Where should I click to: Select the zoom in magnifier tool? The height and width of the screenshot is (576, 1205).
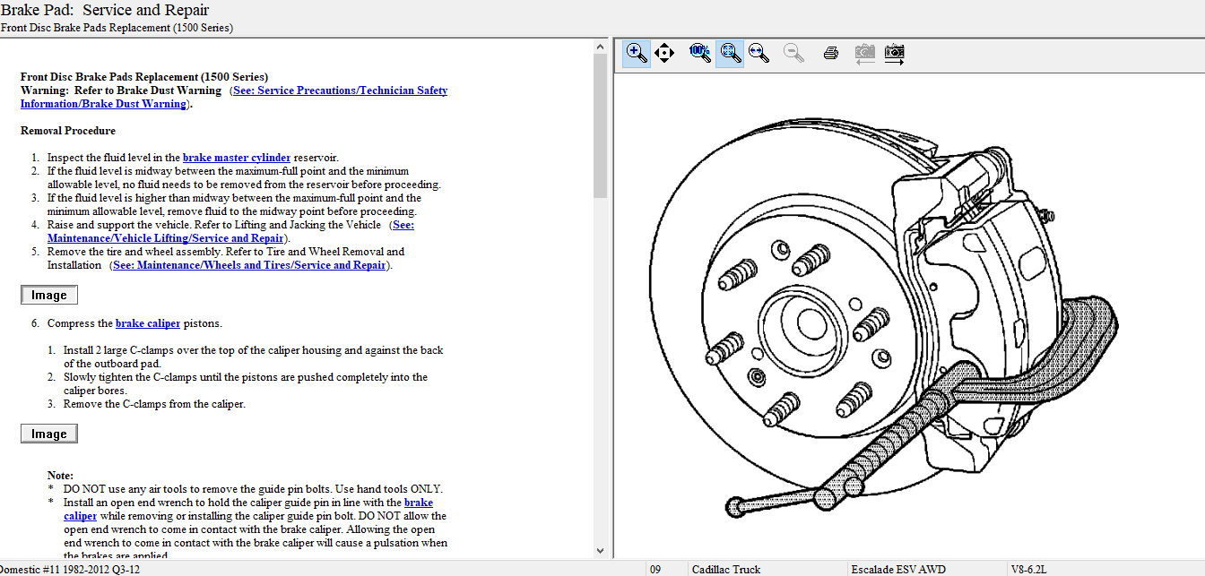pyautogui.click(x=637, y=53)
